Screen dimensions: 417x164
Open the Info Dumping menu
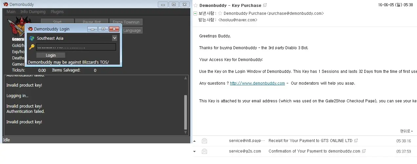click(x=33, y=12)
